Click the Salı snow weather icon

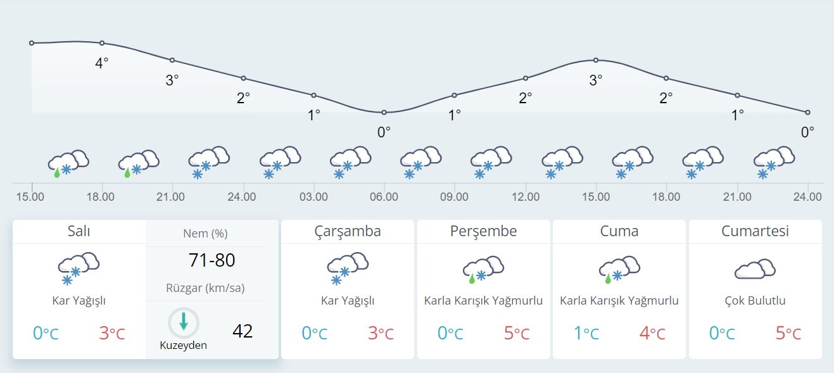[79, 269]
